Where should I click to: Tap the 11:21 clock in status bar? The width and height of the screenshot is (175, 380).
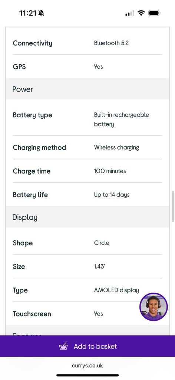(x=27, y=13)
